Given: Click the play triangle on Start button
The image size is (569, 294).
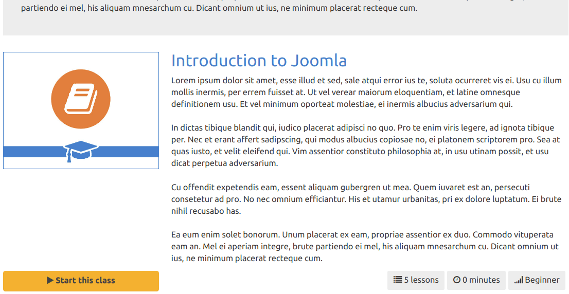Looking at the screenshot, I should [50, 280].
